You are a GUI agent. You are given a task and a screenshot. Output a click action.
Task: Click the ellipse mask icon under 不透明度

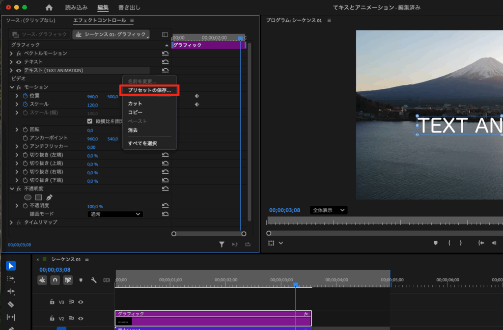28,197
